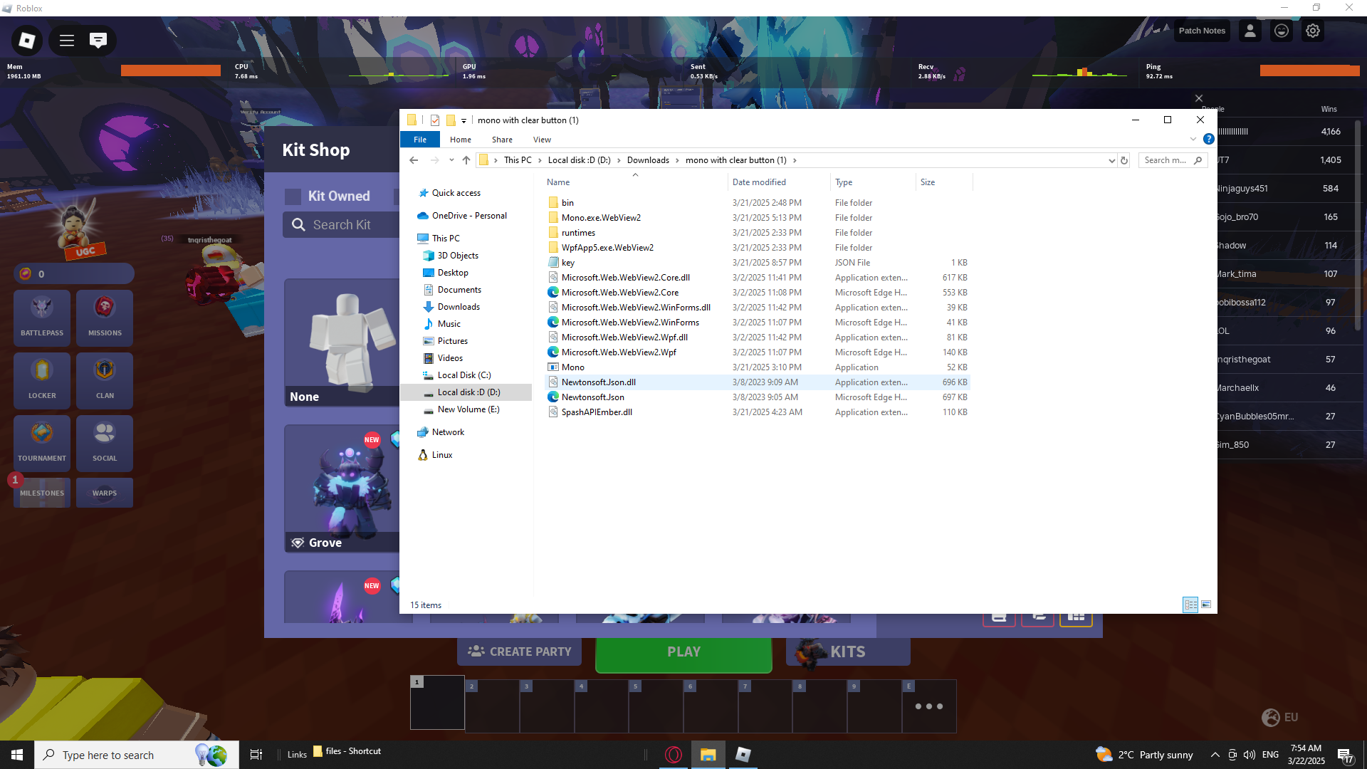Viewport: 1367px width, 769px height.
Task: Open the recent locations dropdown arrow
Action: (451, 161)
